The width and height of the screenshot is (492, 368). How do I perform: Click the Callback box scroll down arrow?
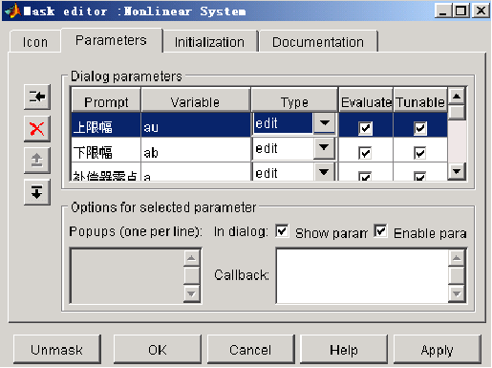[457, 293]
